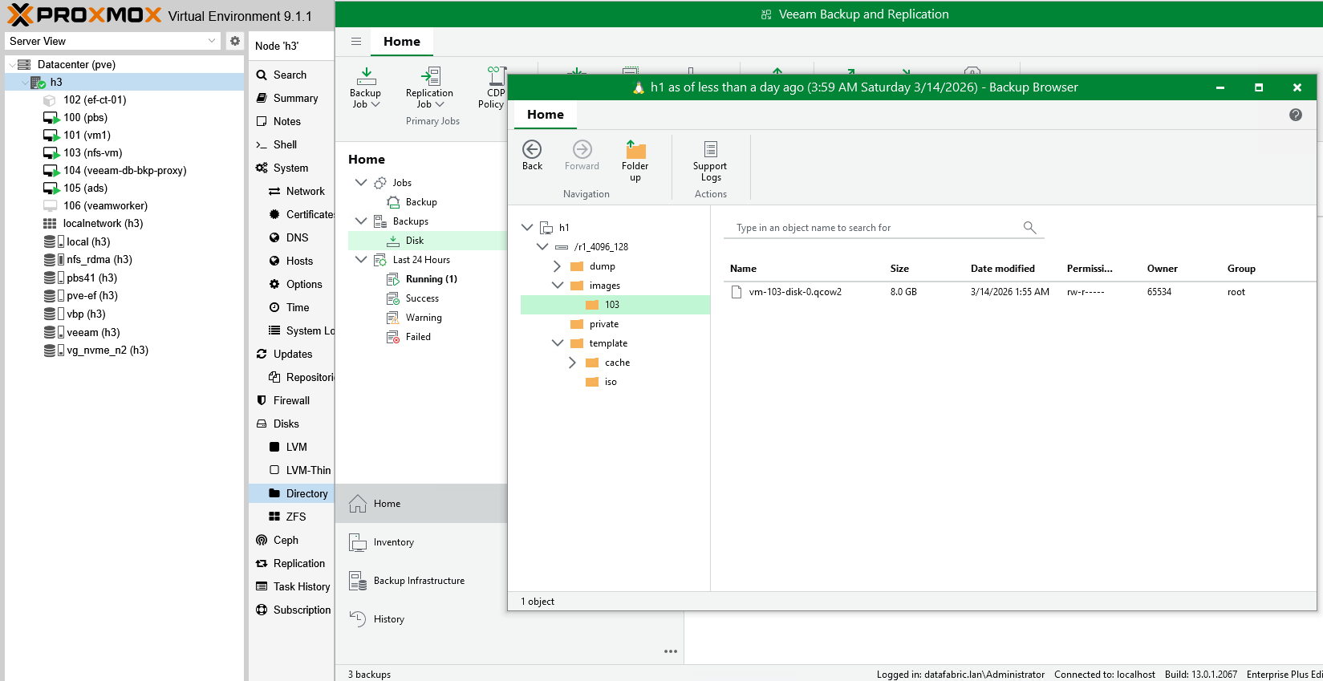
Task: Collapse the Last 24 Hours node
Action: (361, 260)
